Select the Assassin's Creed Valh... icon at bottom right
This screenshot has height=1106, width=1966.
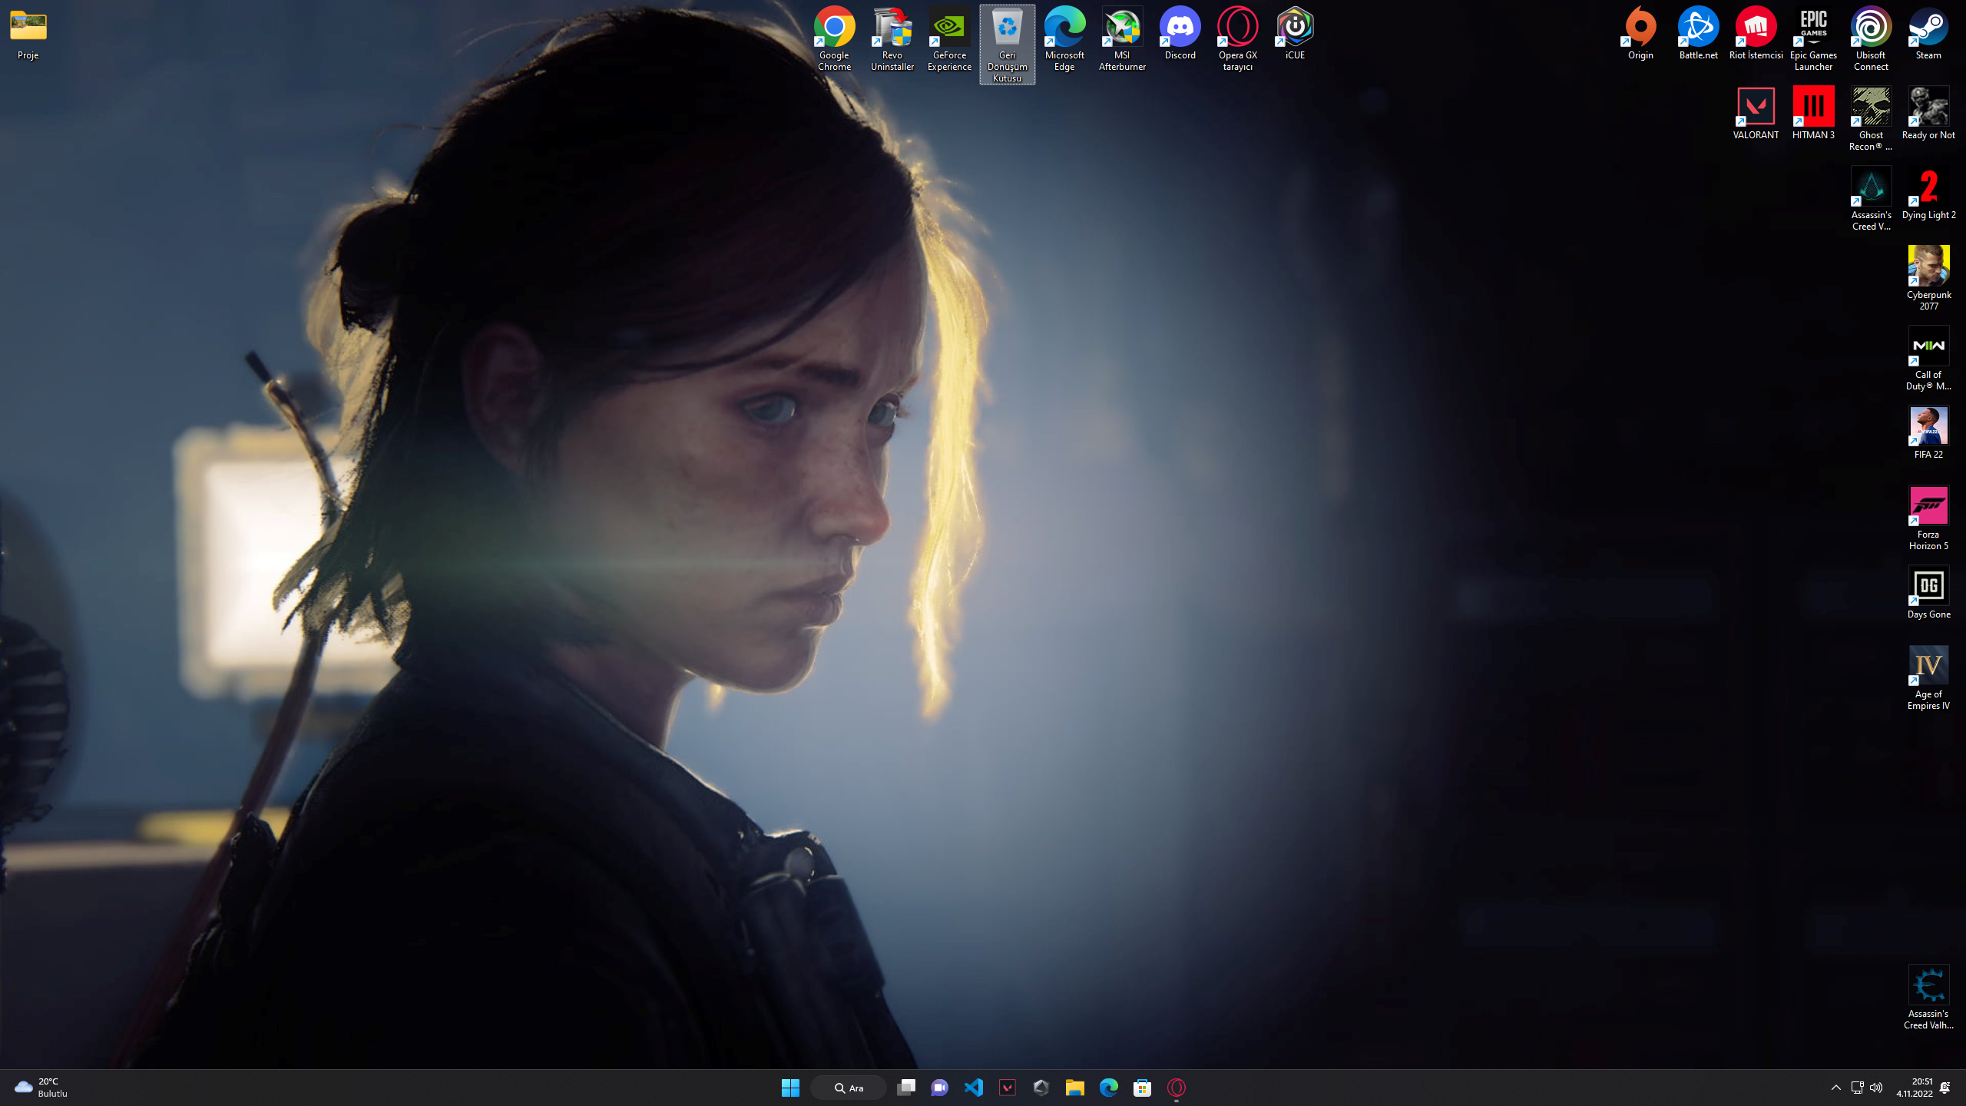click(x=1928, y=998)
